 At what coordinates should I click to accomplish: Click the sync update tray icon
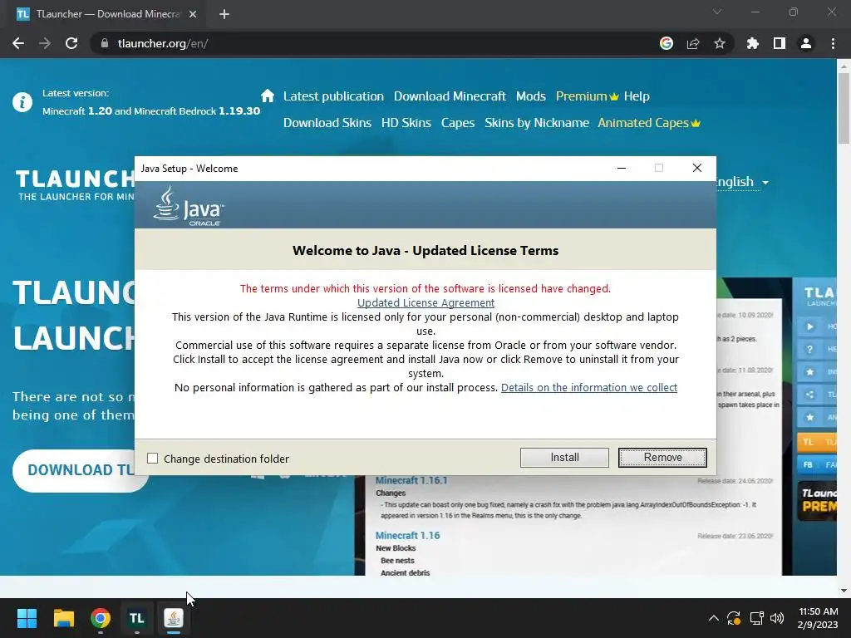[x=734, y=618]
